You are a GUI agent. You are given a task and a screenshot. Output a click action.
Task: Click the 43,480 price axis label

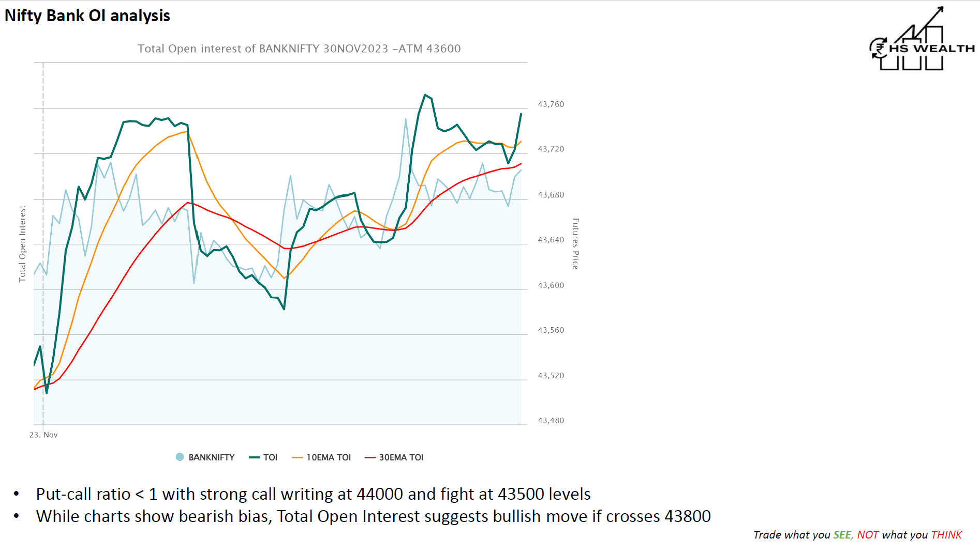click(551, 421)
